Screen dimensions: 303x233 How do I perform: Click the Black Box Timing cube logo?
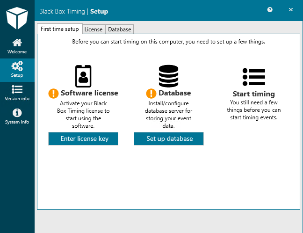[x=17, y=18]
